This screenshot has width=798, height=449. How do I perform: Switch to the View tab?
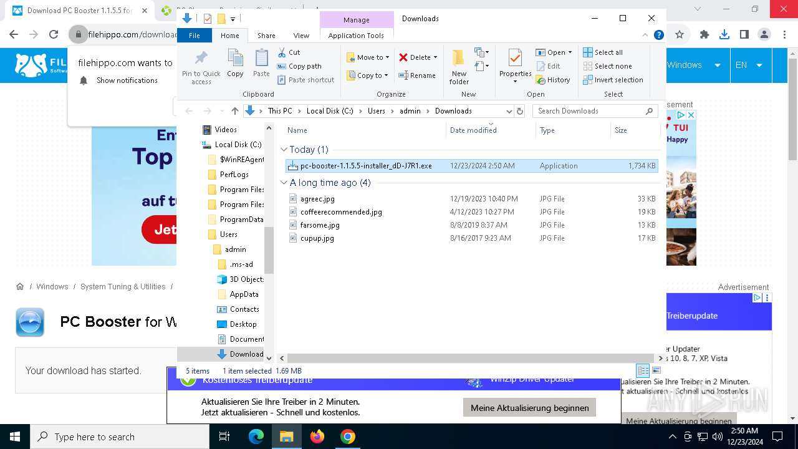[301, 36]
